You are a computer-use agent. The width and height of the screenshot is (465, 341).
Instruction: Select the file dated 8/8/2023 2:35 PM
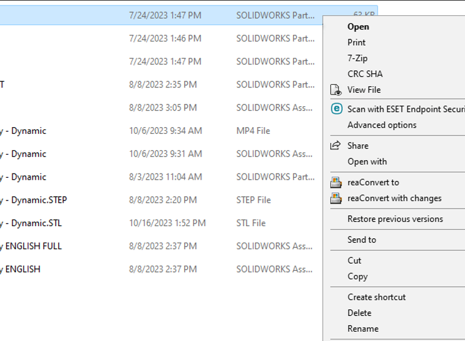[160, 85]
